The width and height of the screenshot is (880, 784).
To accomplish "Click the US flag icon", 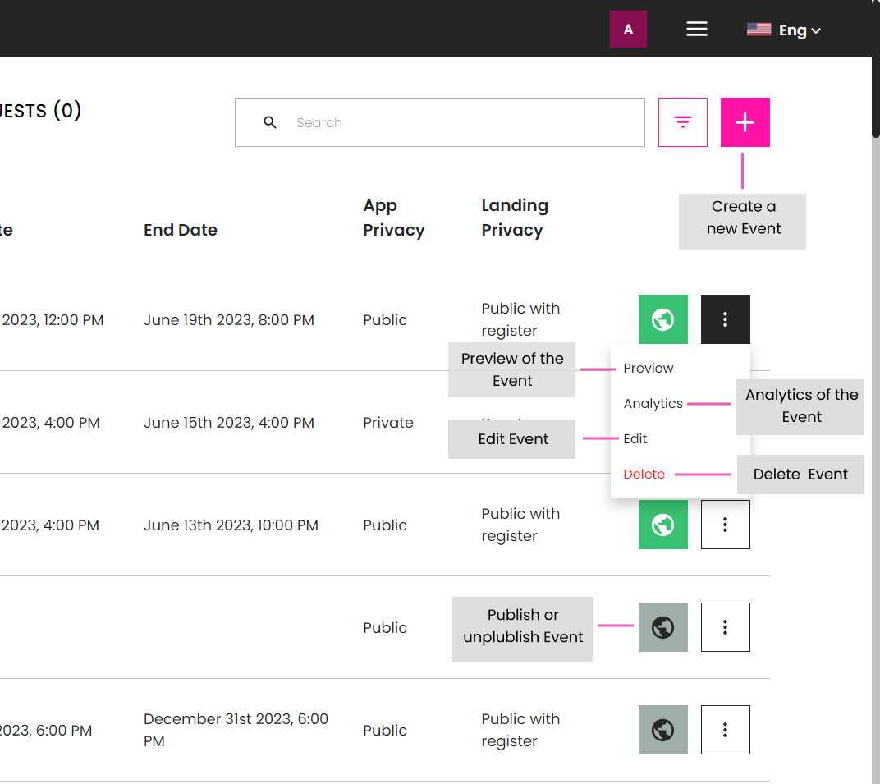I will pos(759,30).
